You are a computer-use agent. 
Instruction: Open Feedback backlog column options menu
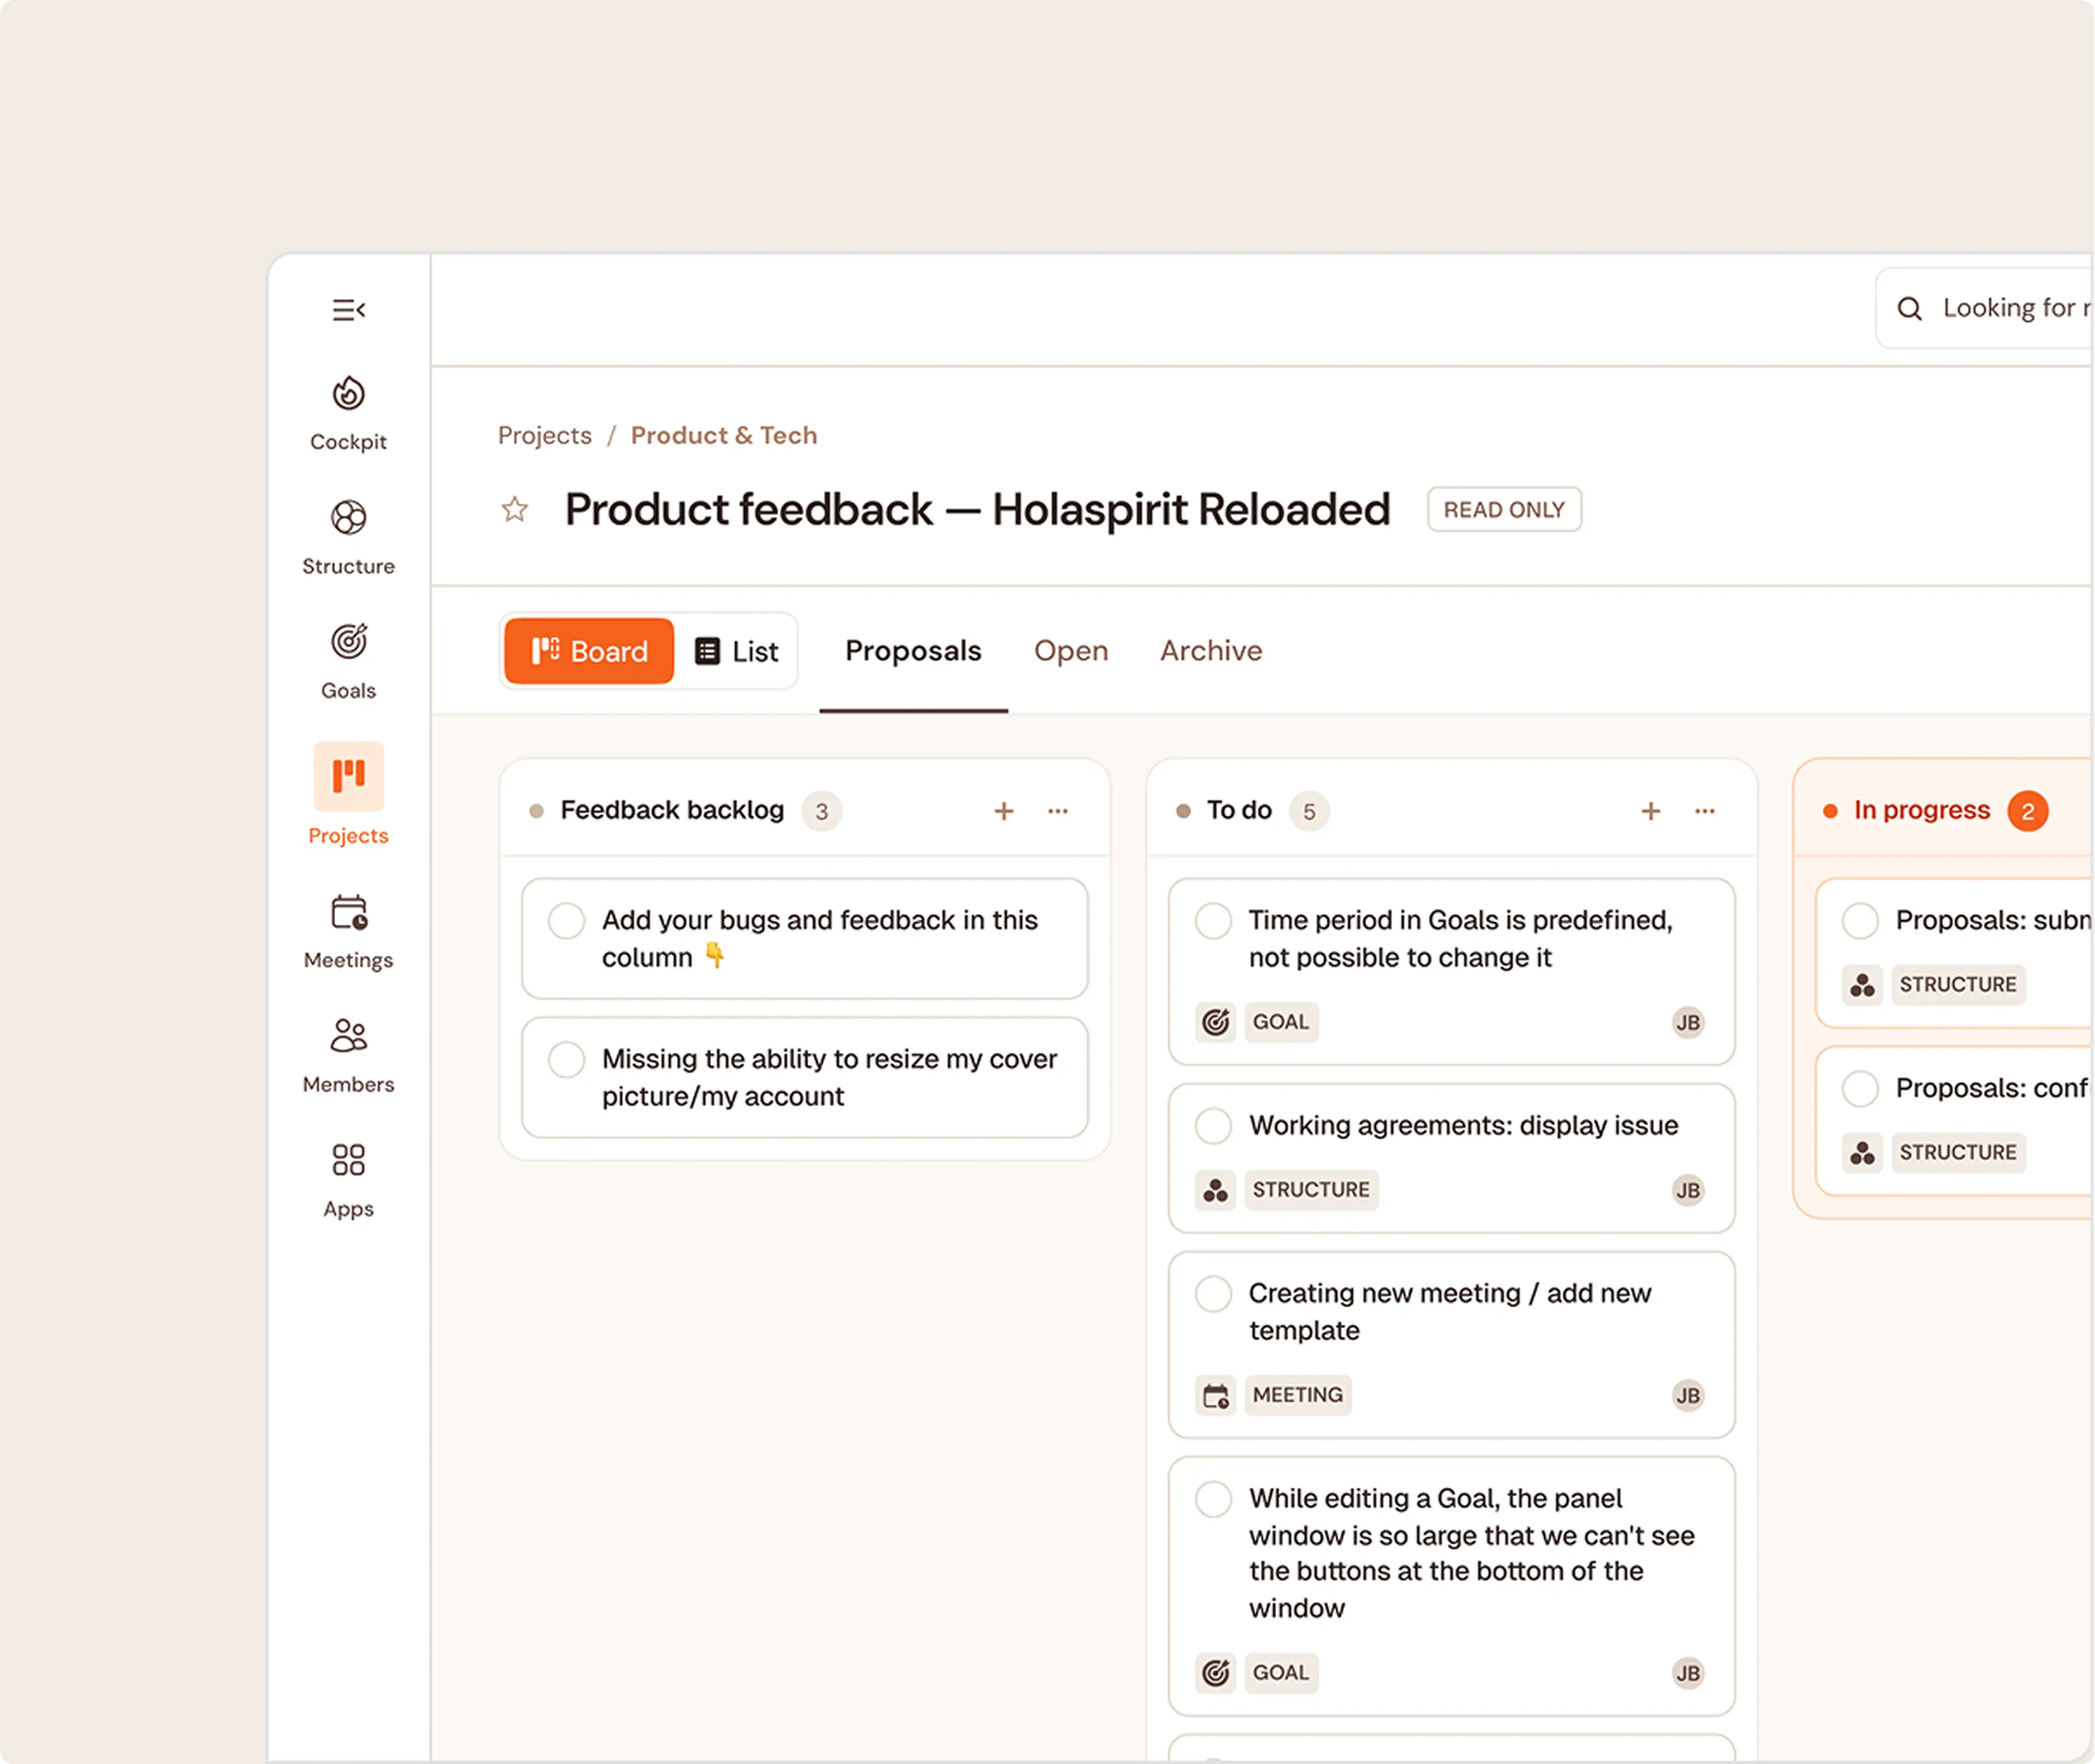point(1057,811)
